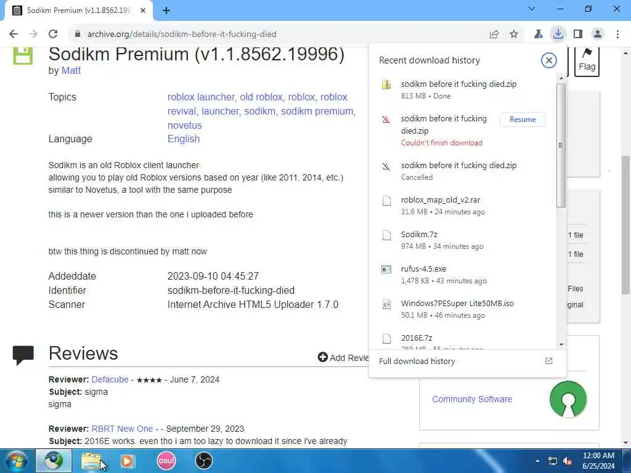
Task: Share this page via address bar icon
Action: coord(494,34)
